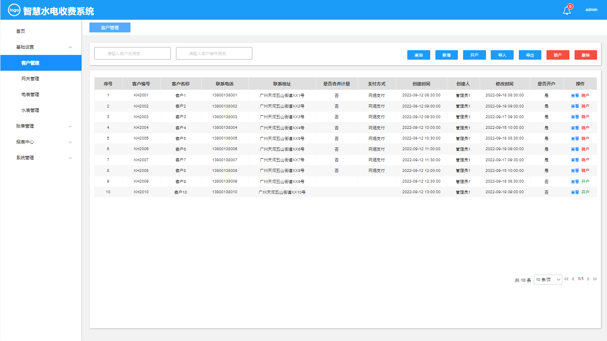Jump to last page arrow
607x341 pixels.
coord(595,279)
